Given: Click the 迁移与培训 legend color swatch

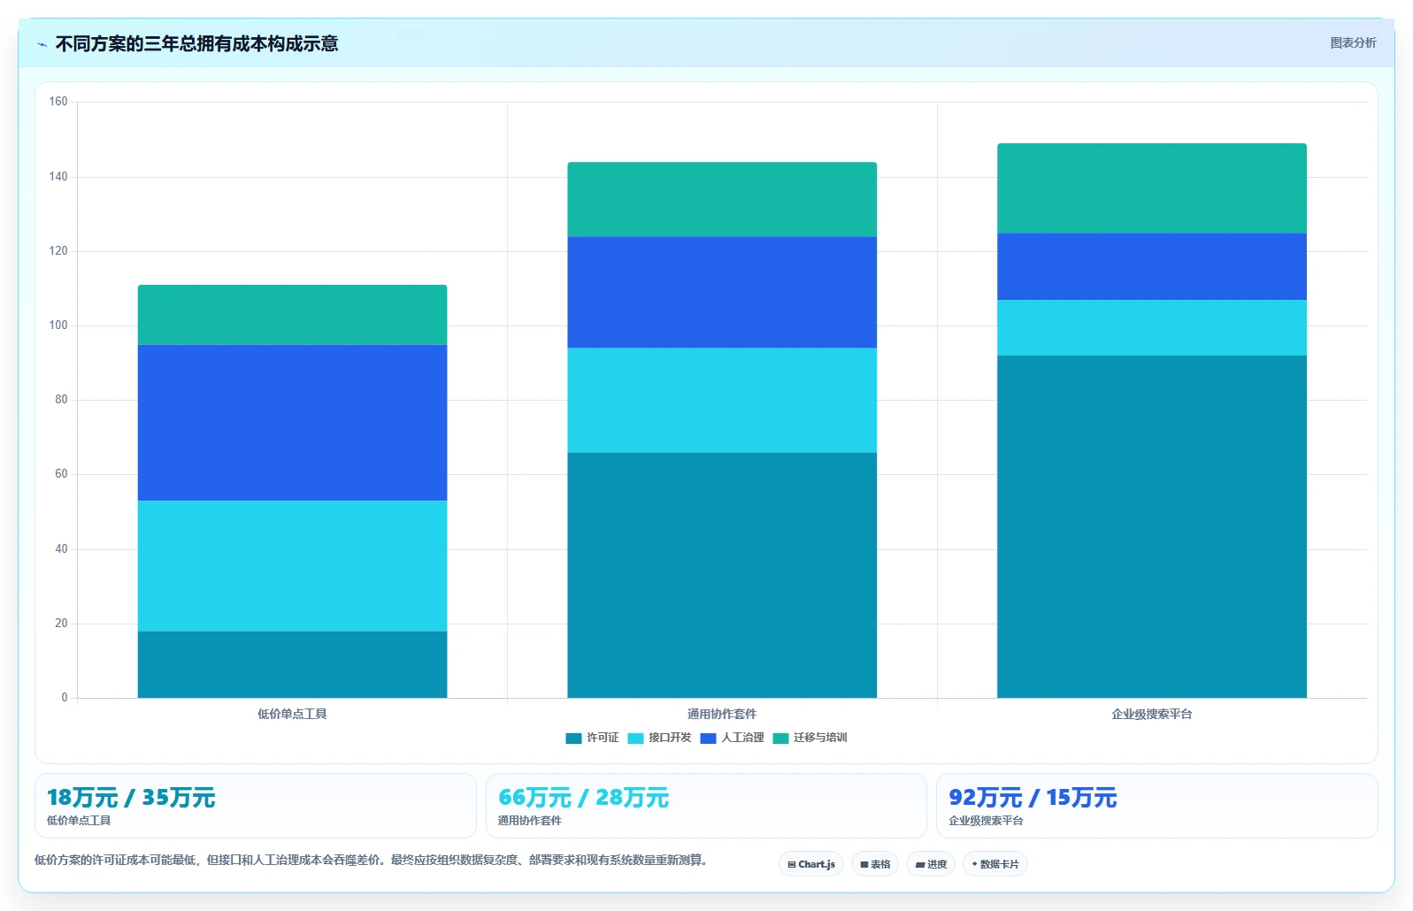Looking at the screenshot, I should point(780,738).
